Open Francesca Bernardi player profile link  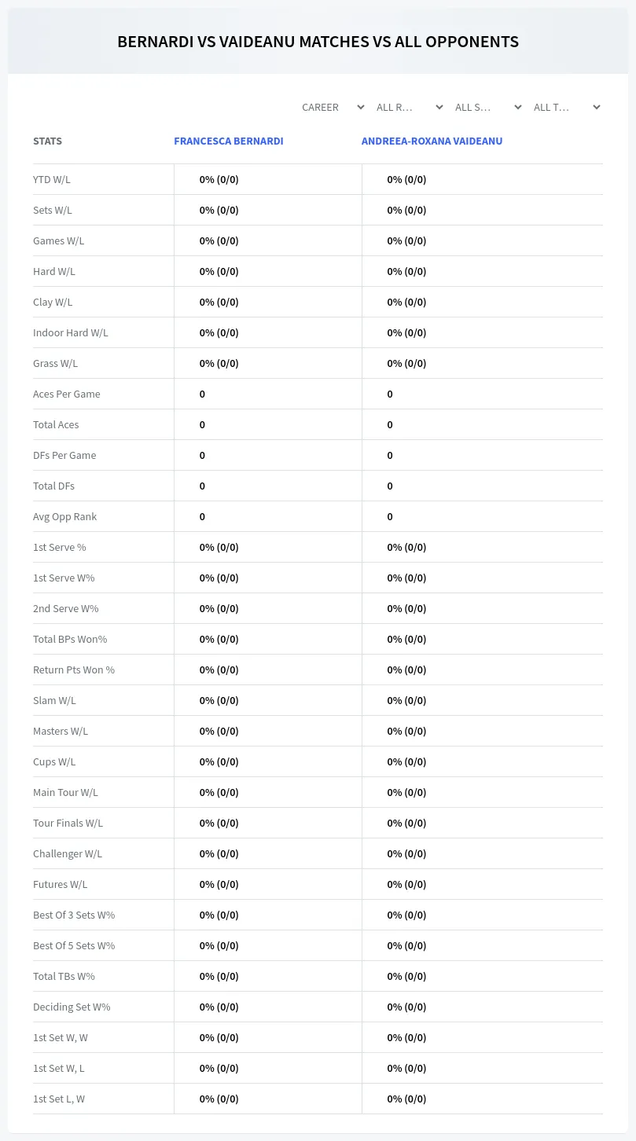coord(229,141)
